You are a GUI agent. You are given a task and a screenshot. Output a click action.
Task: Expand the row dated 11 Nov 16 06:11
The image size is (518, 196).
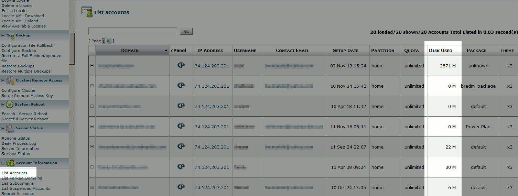(92, 126)
